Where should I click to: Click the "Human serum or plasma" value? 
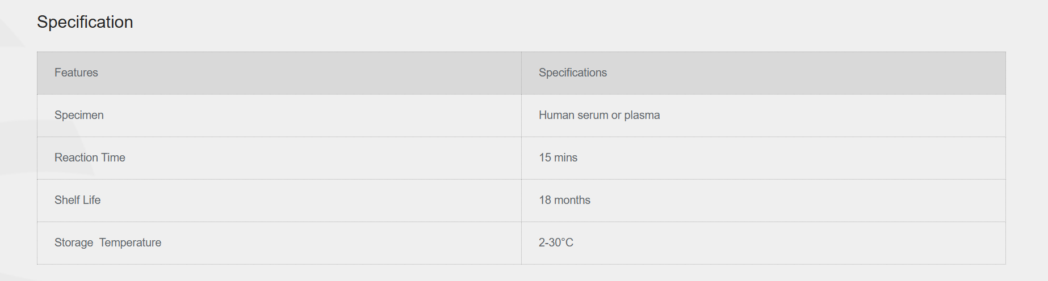pos(599,115)
